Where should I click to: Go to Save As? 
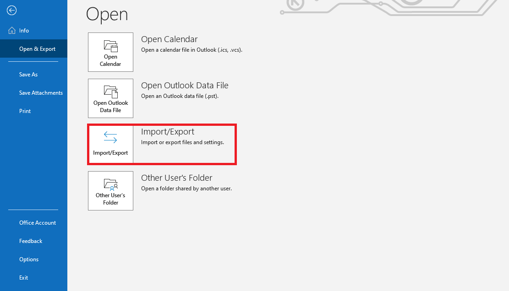pos(28,74)
